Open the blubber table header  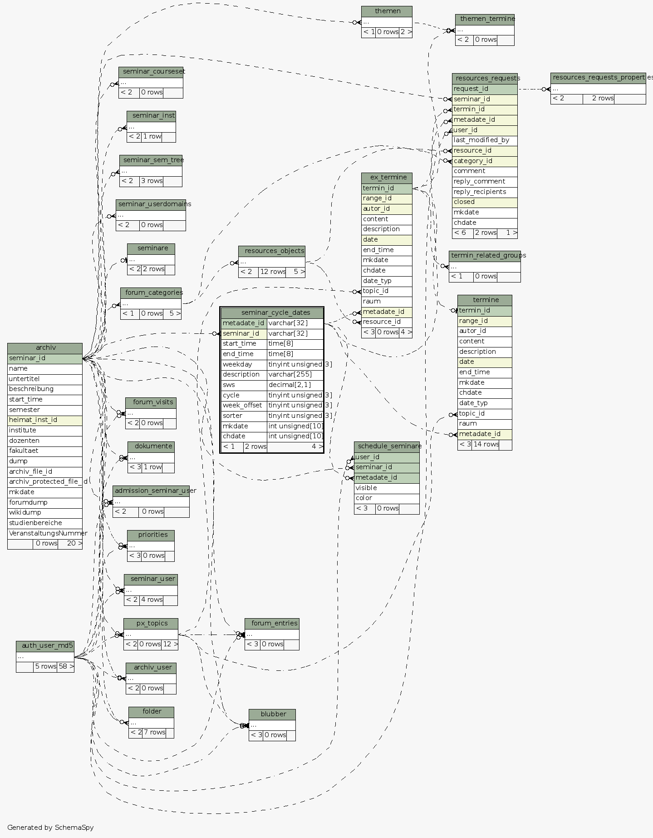tap(272, 714)
